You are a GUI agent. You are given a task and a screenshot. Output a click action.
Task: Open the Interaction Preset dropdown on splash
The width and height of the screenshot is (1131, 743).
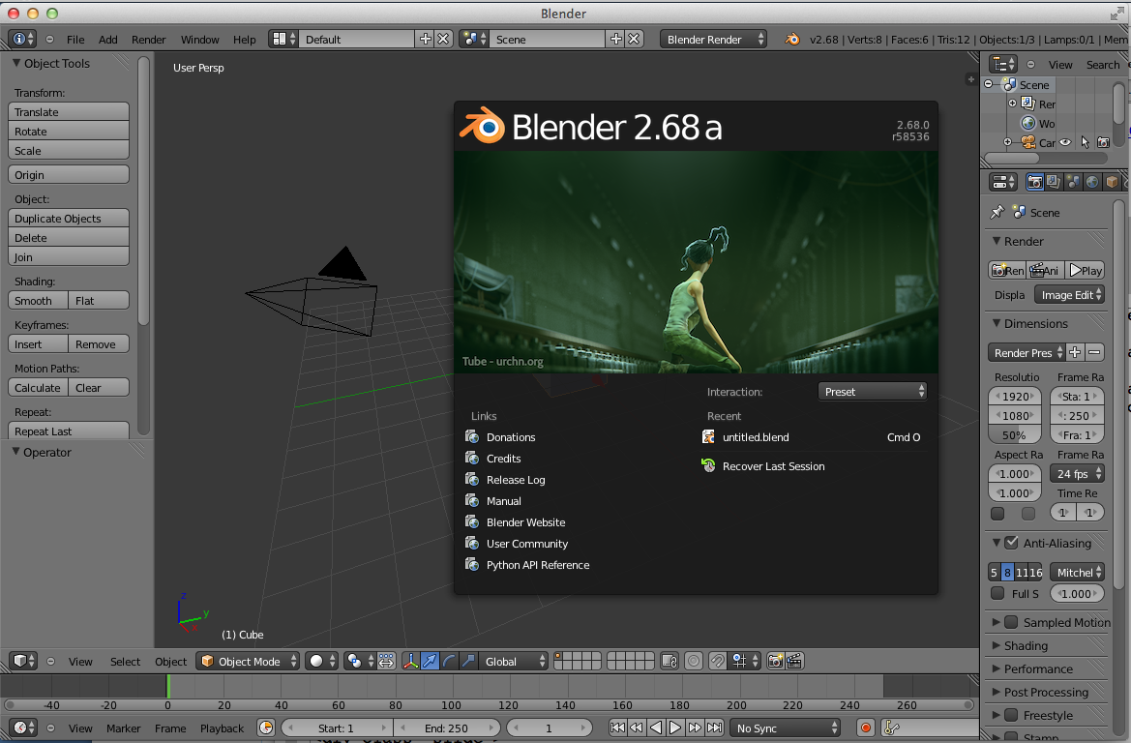(x=872, y=391)
